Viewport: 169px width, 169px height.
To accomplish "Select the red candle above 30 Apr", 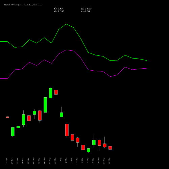I will tap(29, 118).
